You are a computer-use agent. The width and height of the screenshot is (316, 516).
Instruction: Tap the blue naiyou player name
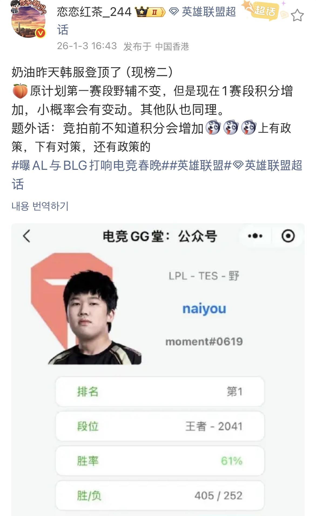(x=204, y=309)
